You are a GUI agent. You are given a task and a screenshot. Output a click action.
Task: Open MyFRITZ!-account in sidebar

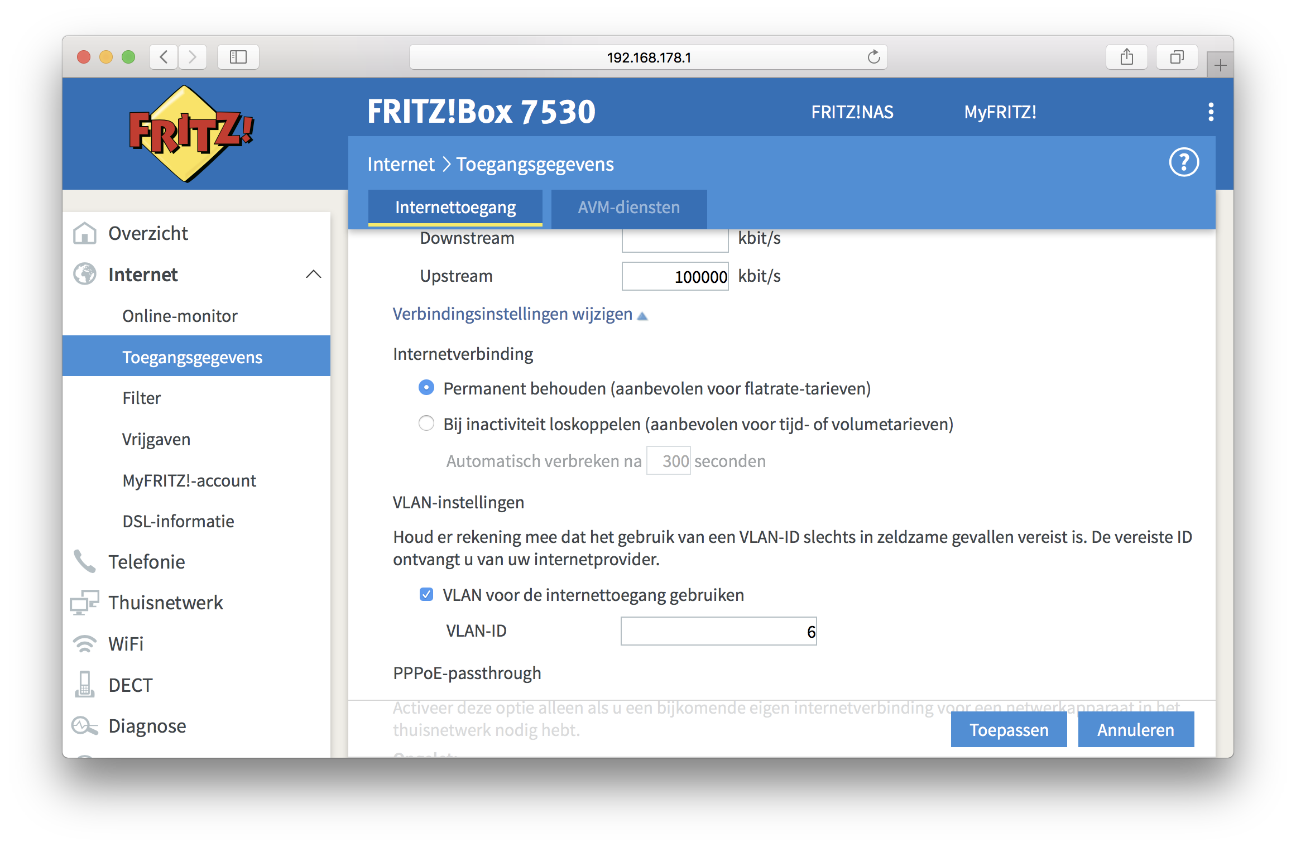click(x=189, y=480)
